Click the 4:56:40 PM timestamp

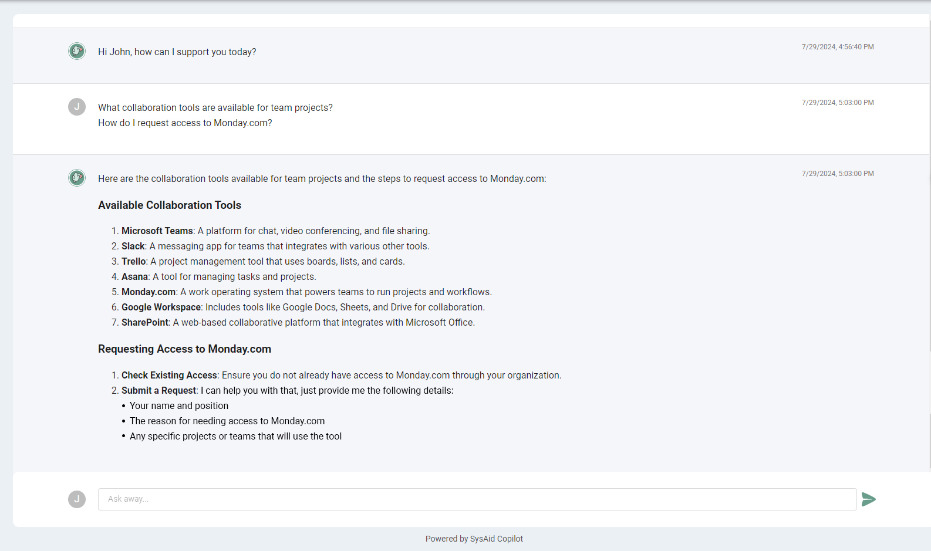(x=838, y=47)
